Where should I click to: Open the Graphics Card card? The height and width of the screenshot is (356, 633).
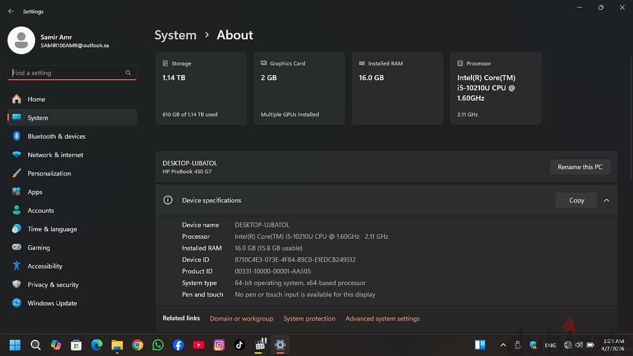(299, 88)
